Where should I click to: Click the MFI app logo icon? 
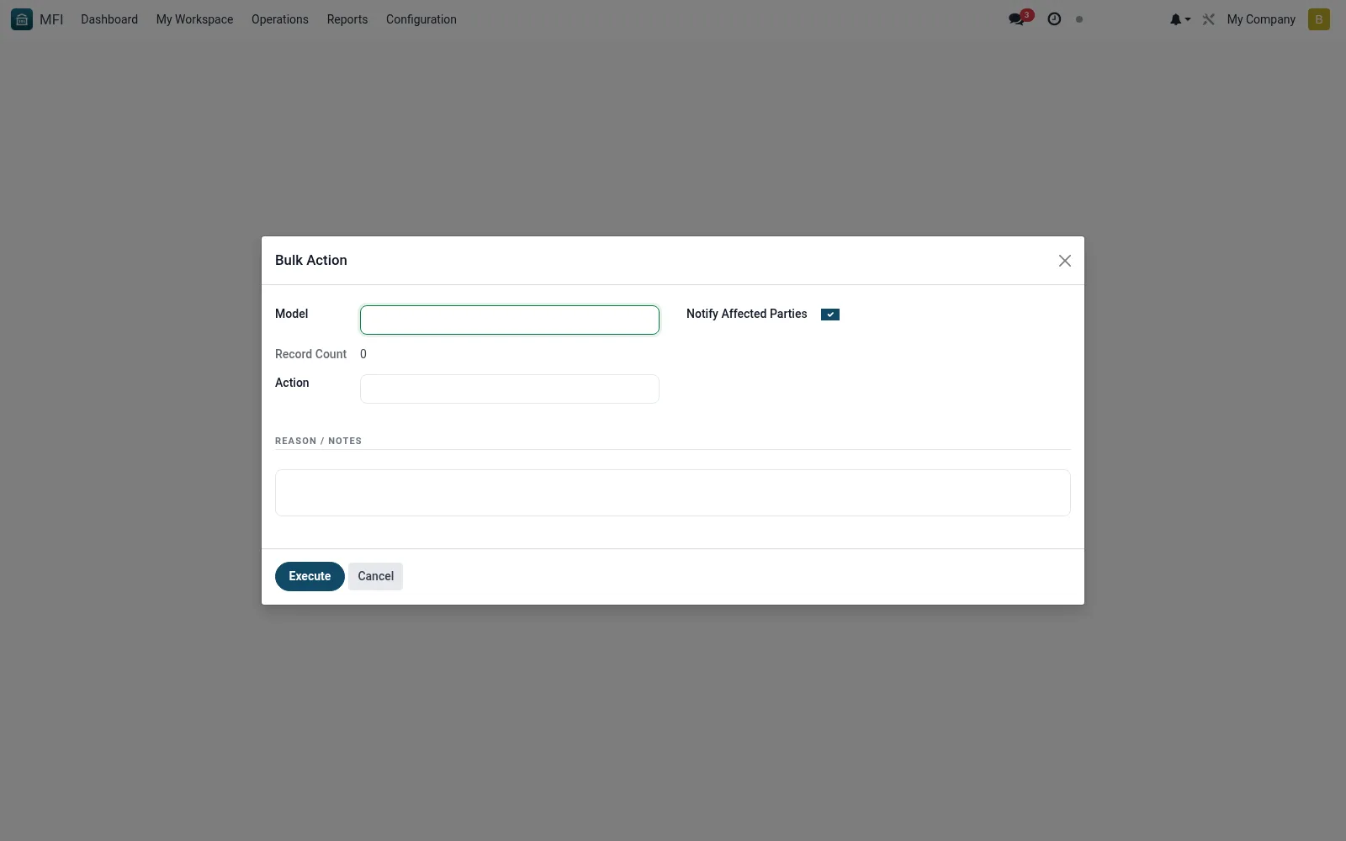coord(22,19)
